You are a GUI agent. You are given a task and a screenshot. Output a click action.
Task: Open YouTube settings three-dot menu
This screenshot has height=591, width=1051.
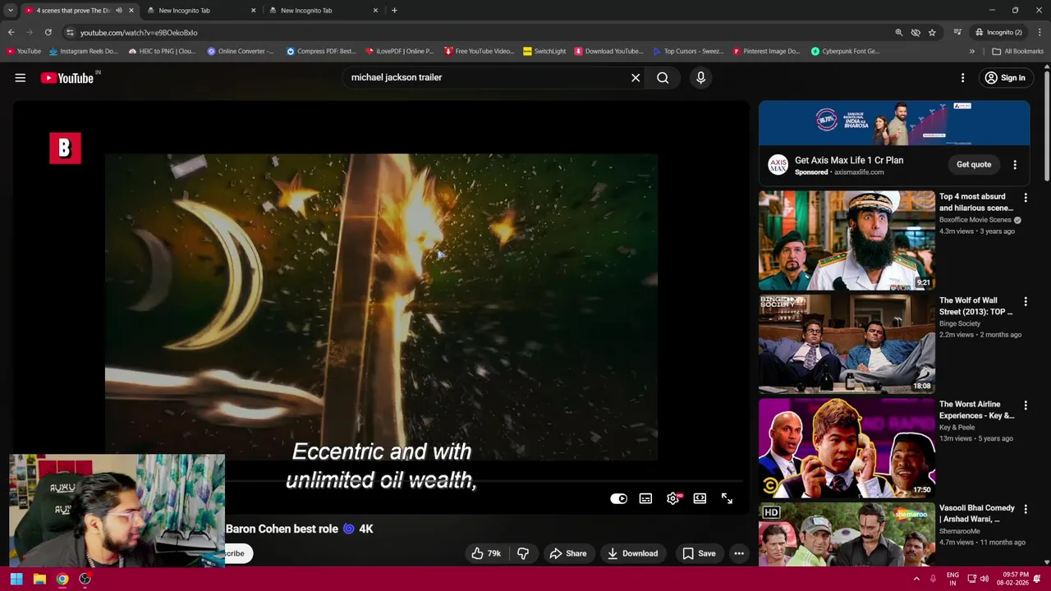(962, 78)
